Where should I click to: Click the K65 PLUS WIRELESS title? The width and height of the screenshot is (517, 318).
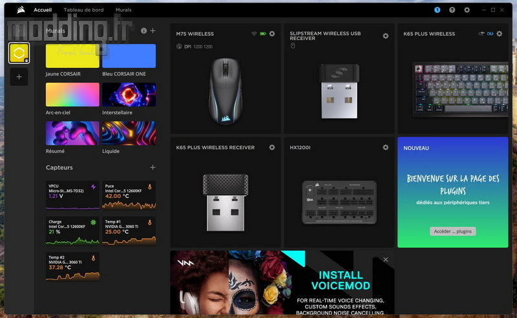(x=429, y=34)
